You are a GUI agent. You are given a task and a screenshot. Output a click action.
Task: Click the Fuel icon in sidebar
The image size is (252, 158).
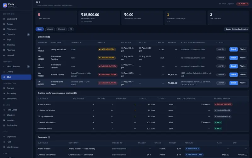tap(4, 142)
